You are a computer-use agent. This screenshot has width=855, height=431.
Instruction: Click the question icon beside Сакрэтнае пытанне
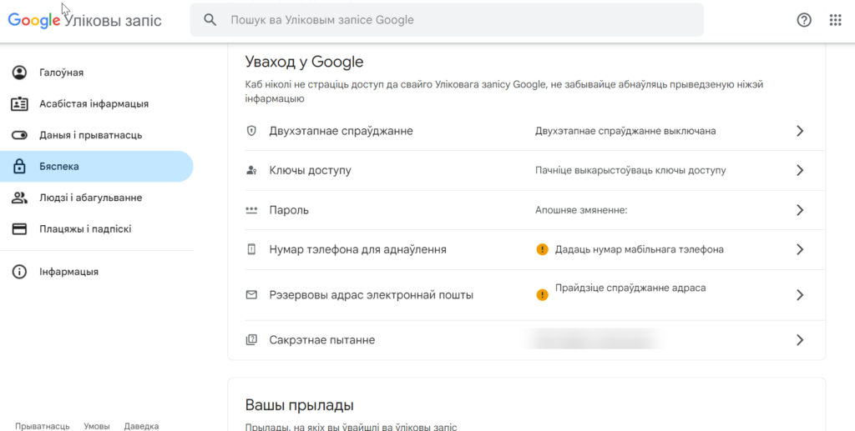(251, 340)
